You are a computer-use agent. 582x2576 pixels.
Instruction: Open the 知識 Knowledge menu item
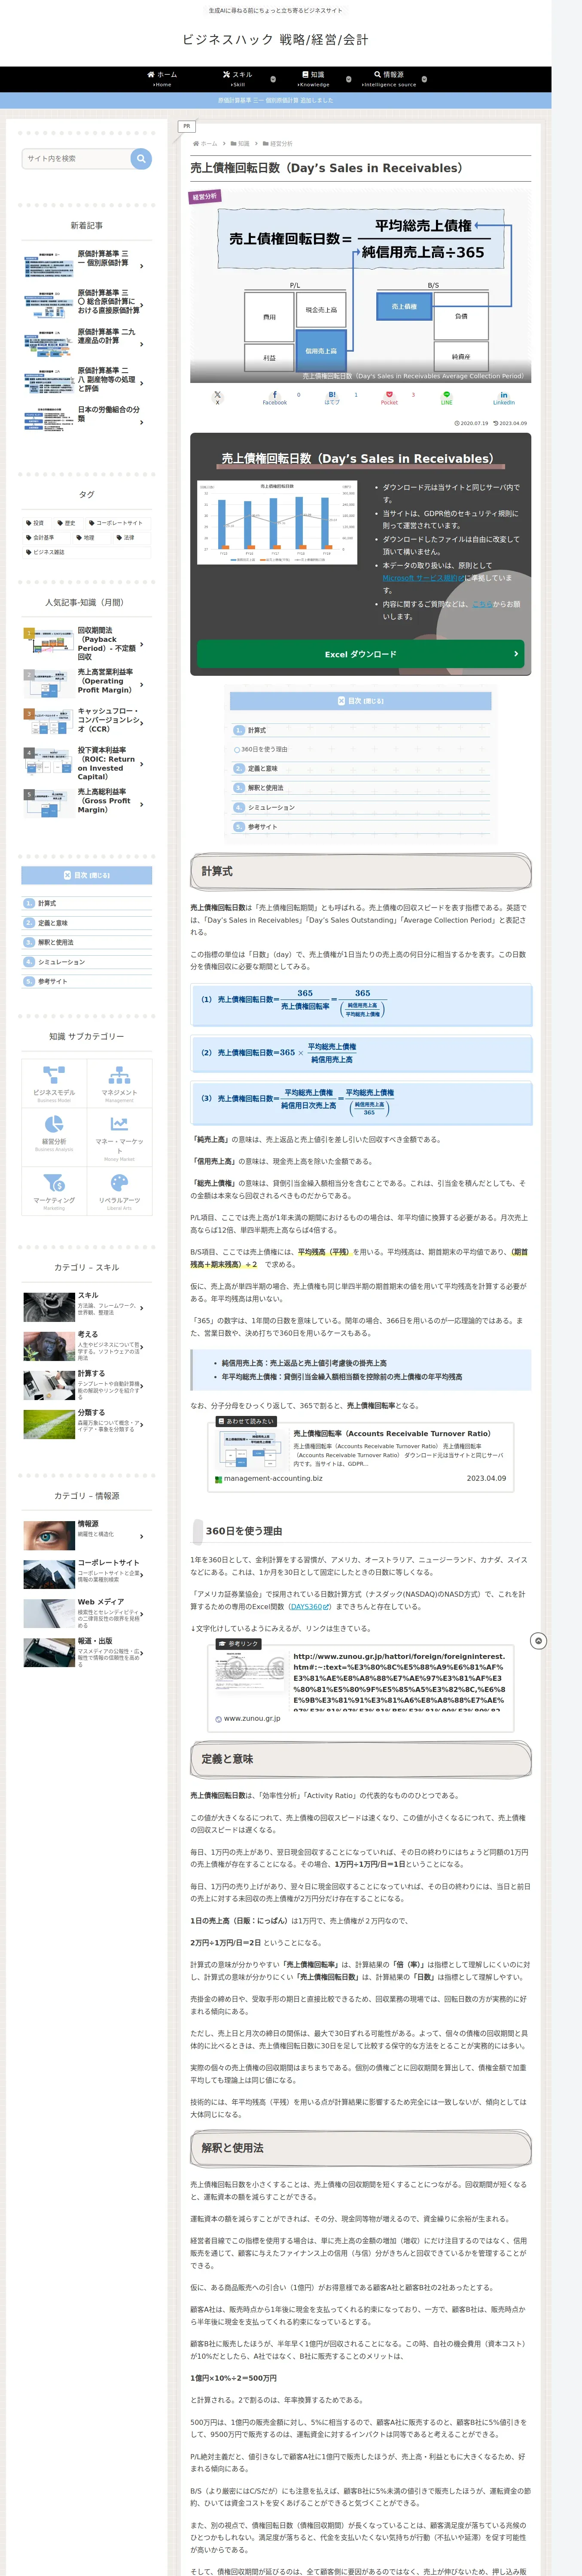[313, 79]
